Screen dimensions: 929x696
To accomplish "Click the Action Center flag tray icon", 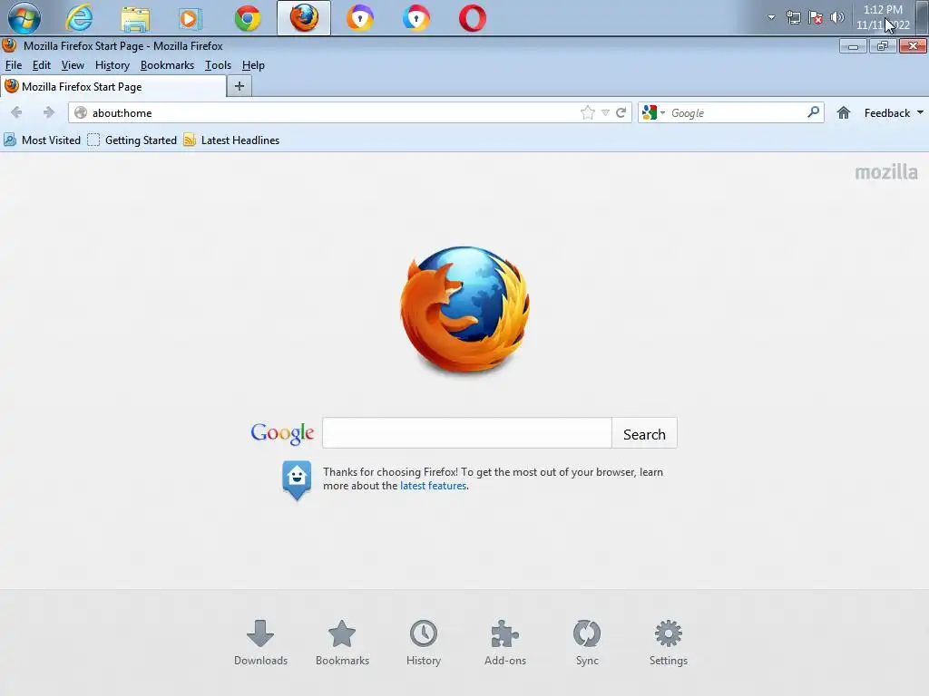I will point(816,17).
